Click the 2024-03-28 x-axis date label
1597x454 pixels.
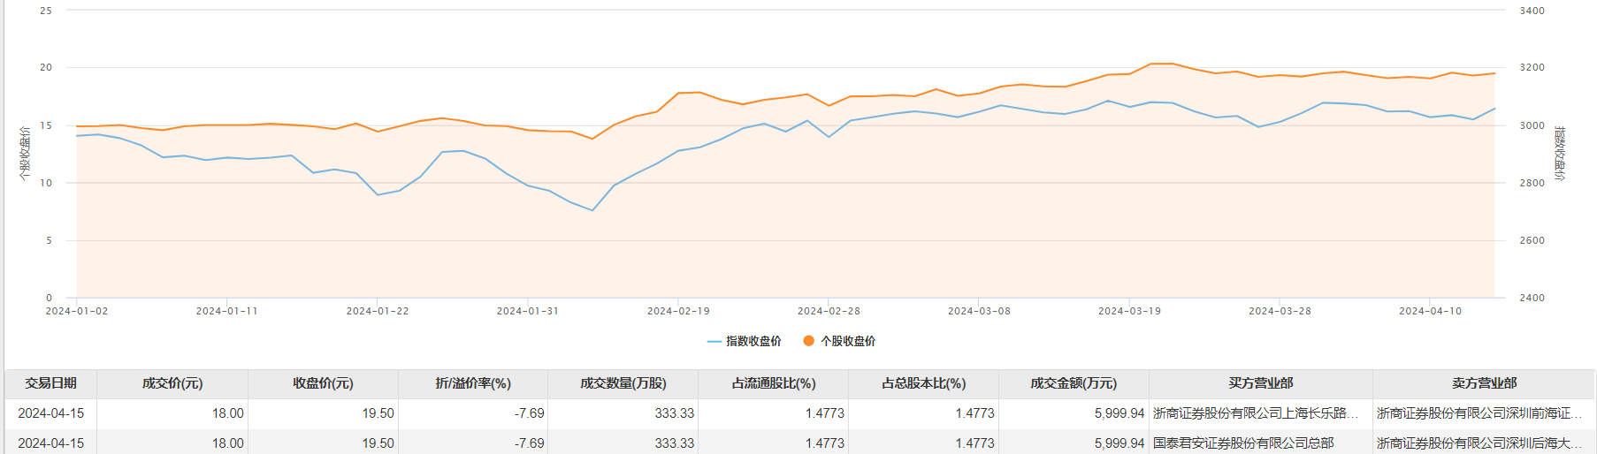(x=1280, y=311)
